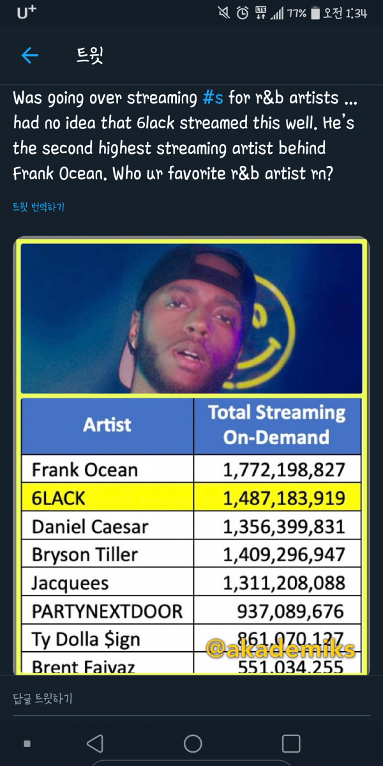Tap the small dot left of navigation bar
This screenshot has width=383, height=766.
tap(27, 744)
